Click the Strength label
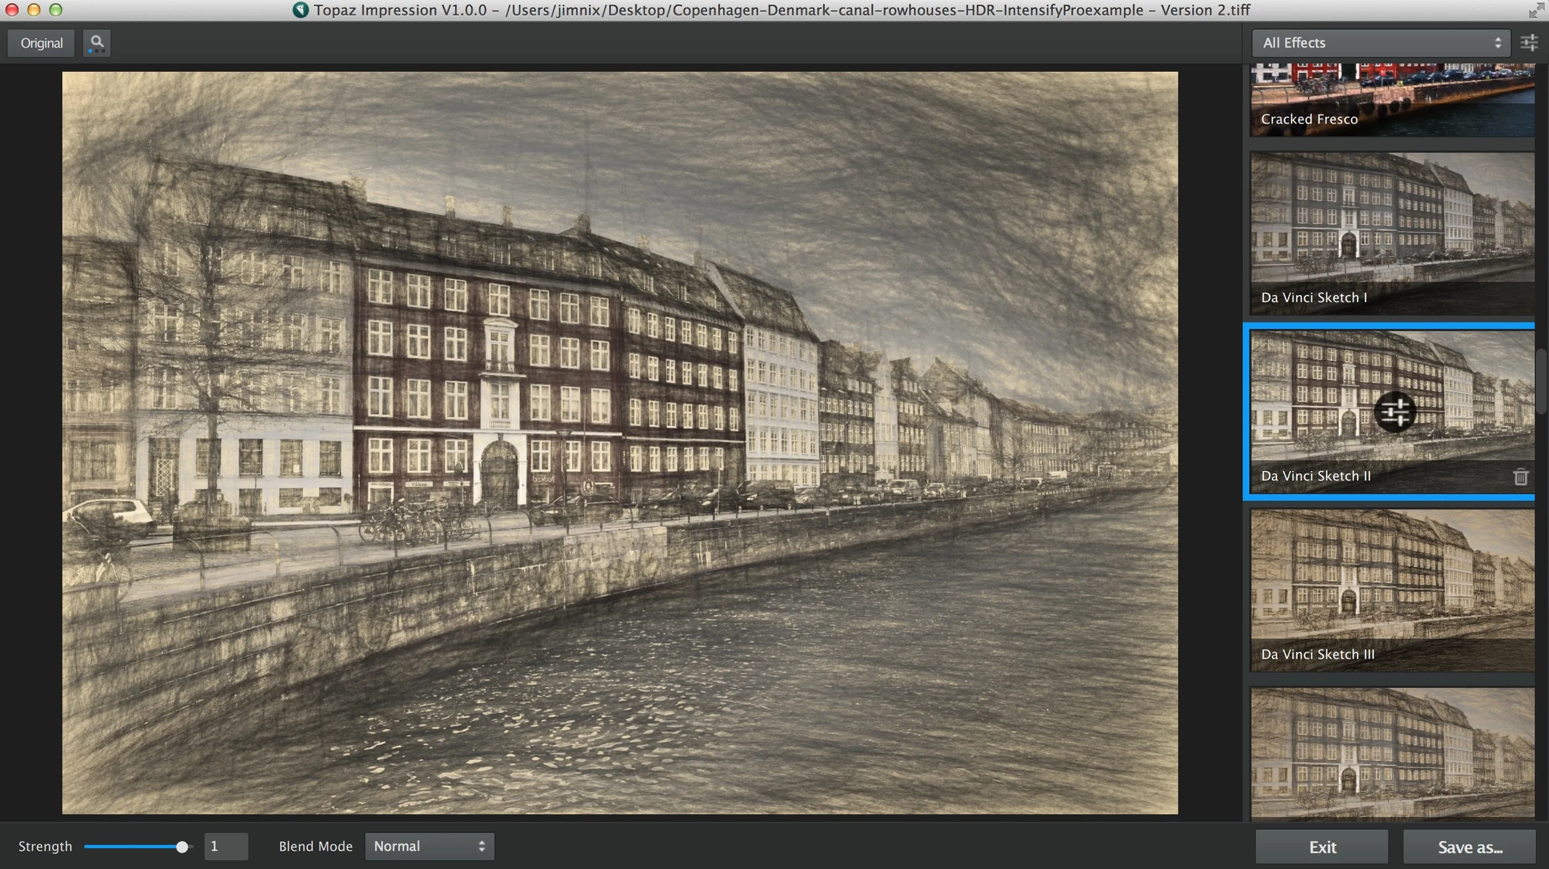The height and width of the screenshot is (869, 1549). point(45,846)
